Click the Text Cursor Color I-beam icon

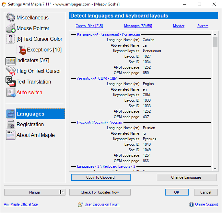[10, 39]
